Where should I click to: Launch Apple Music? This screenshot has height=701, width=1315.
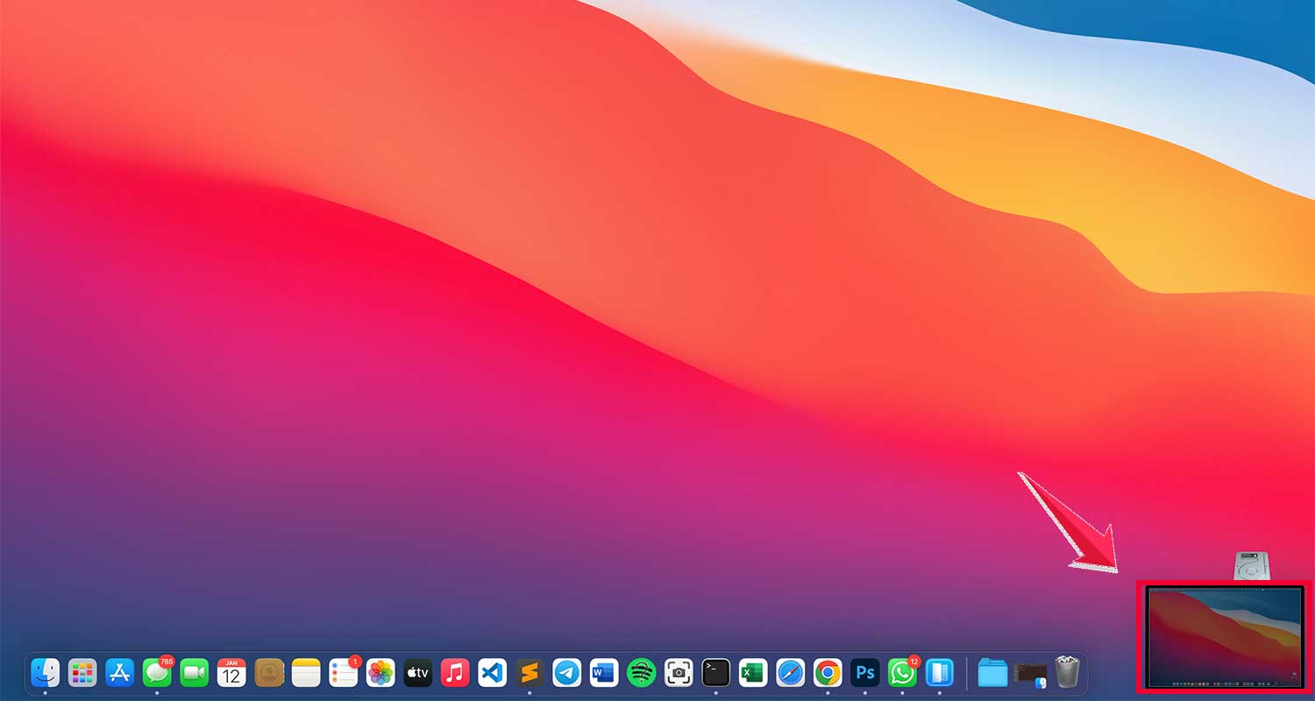[455, 671]
